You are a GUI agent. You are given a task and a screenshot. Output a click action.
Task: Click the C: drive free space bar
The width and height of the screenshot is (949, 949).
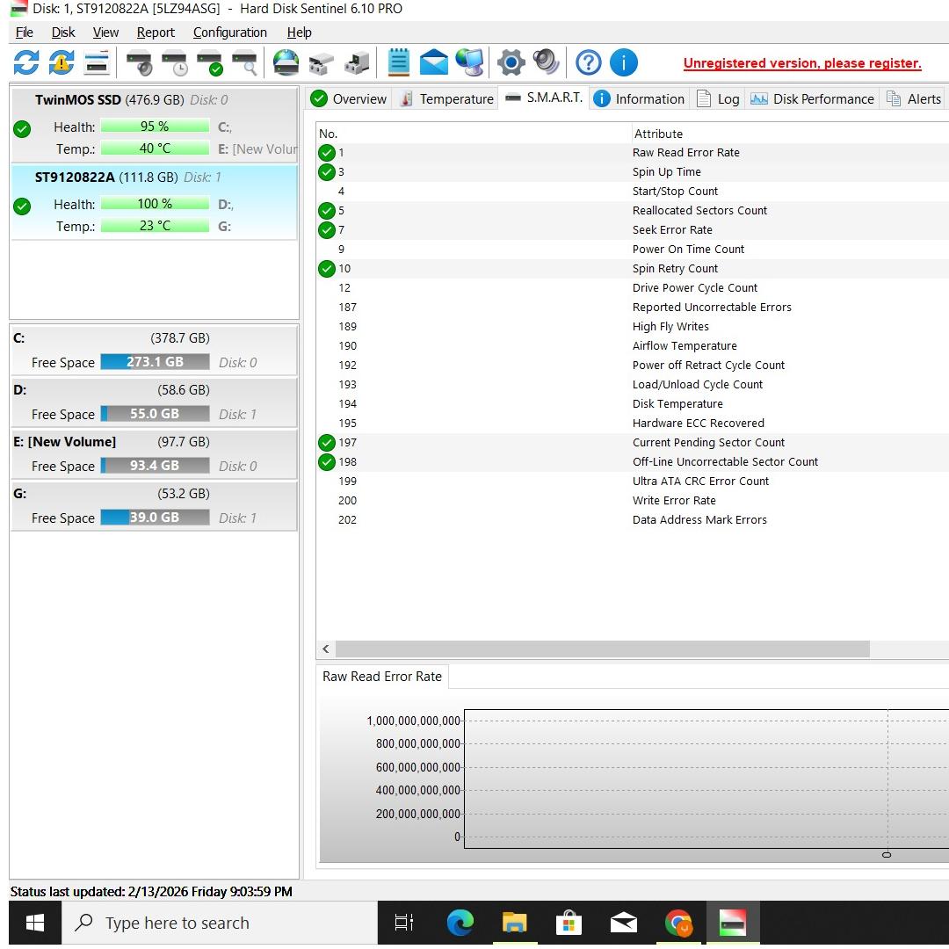point(155,362)
